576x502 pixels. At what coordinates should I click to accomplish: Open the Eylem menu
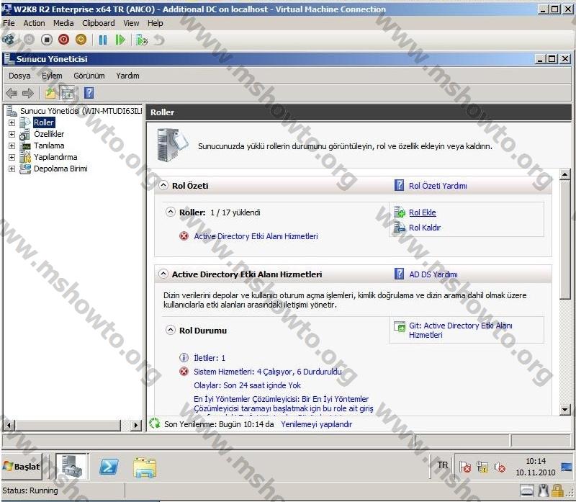pos(52,76)
